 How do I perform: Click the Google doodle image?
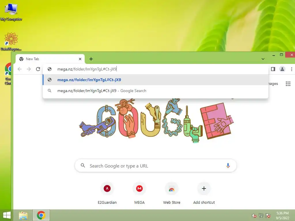[156, 120]
